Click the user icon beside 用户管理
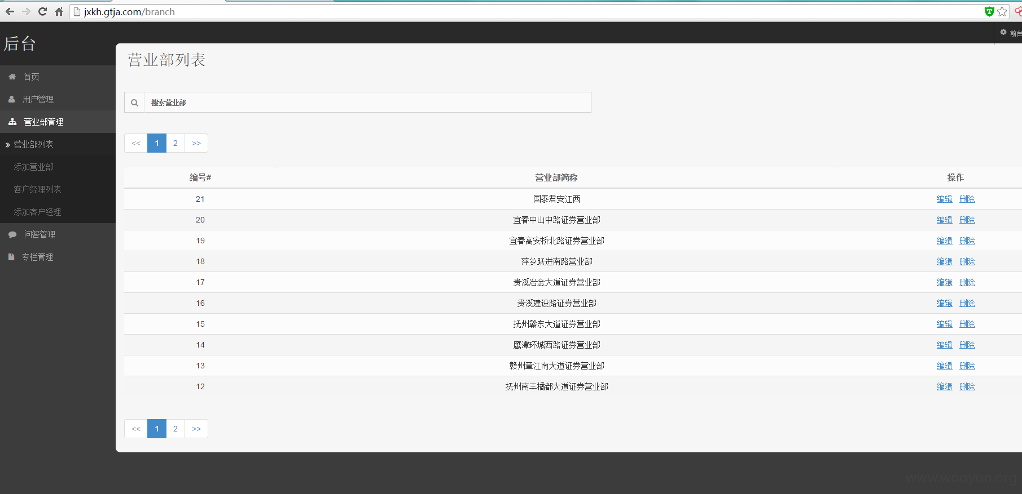This screenshot has width=1022, height=494. (12, 99)
